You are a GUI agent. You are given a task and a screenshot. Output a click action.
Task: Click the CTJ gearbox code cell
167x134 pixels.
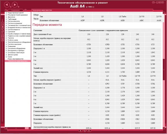tap(153, 45)
